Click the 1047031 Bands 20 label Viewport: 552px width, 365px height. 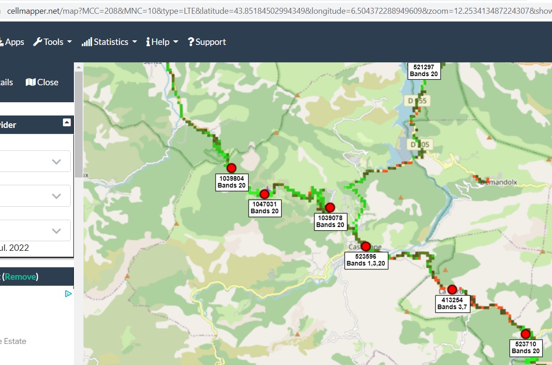click(x=265, y=208)
